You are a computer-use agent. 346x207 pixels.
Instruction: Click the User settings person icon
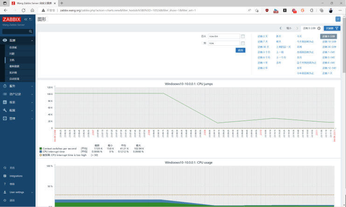pyautogui.click(x=5, y=192)
